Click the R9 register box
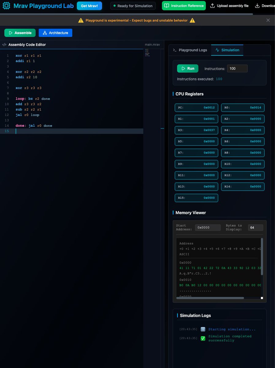The height and width of the screenshot is (368, 275). pyautogui.click(x=197, y=164)
